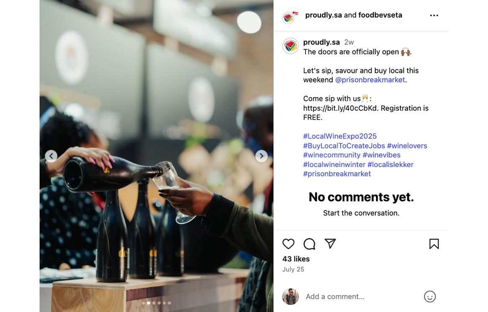Open @prisonbreakmarket mention link
Screen dimensions: 488x312
[x=370, y=80]
